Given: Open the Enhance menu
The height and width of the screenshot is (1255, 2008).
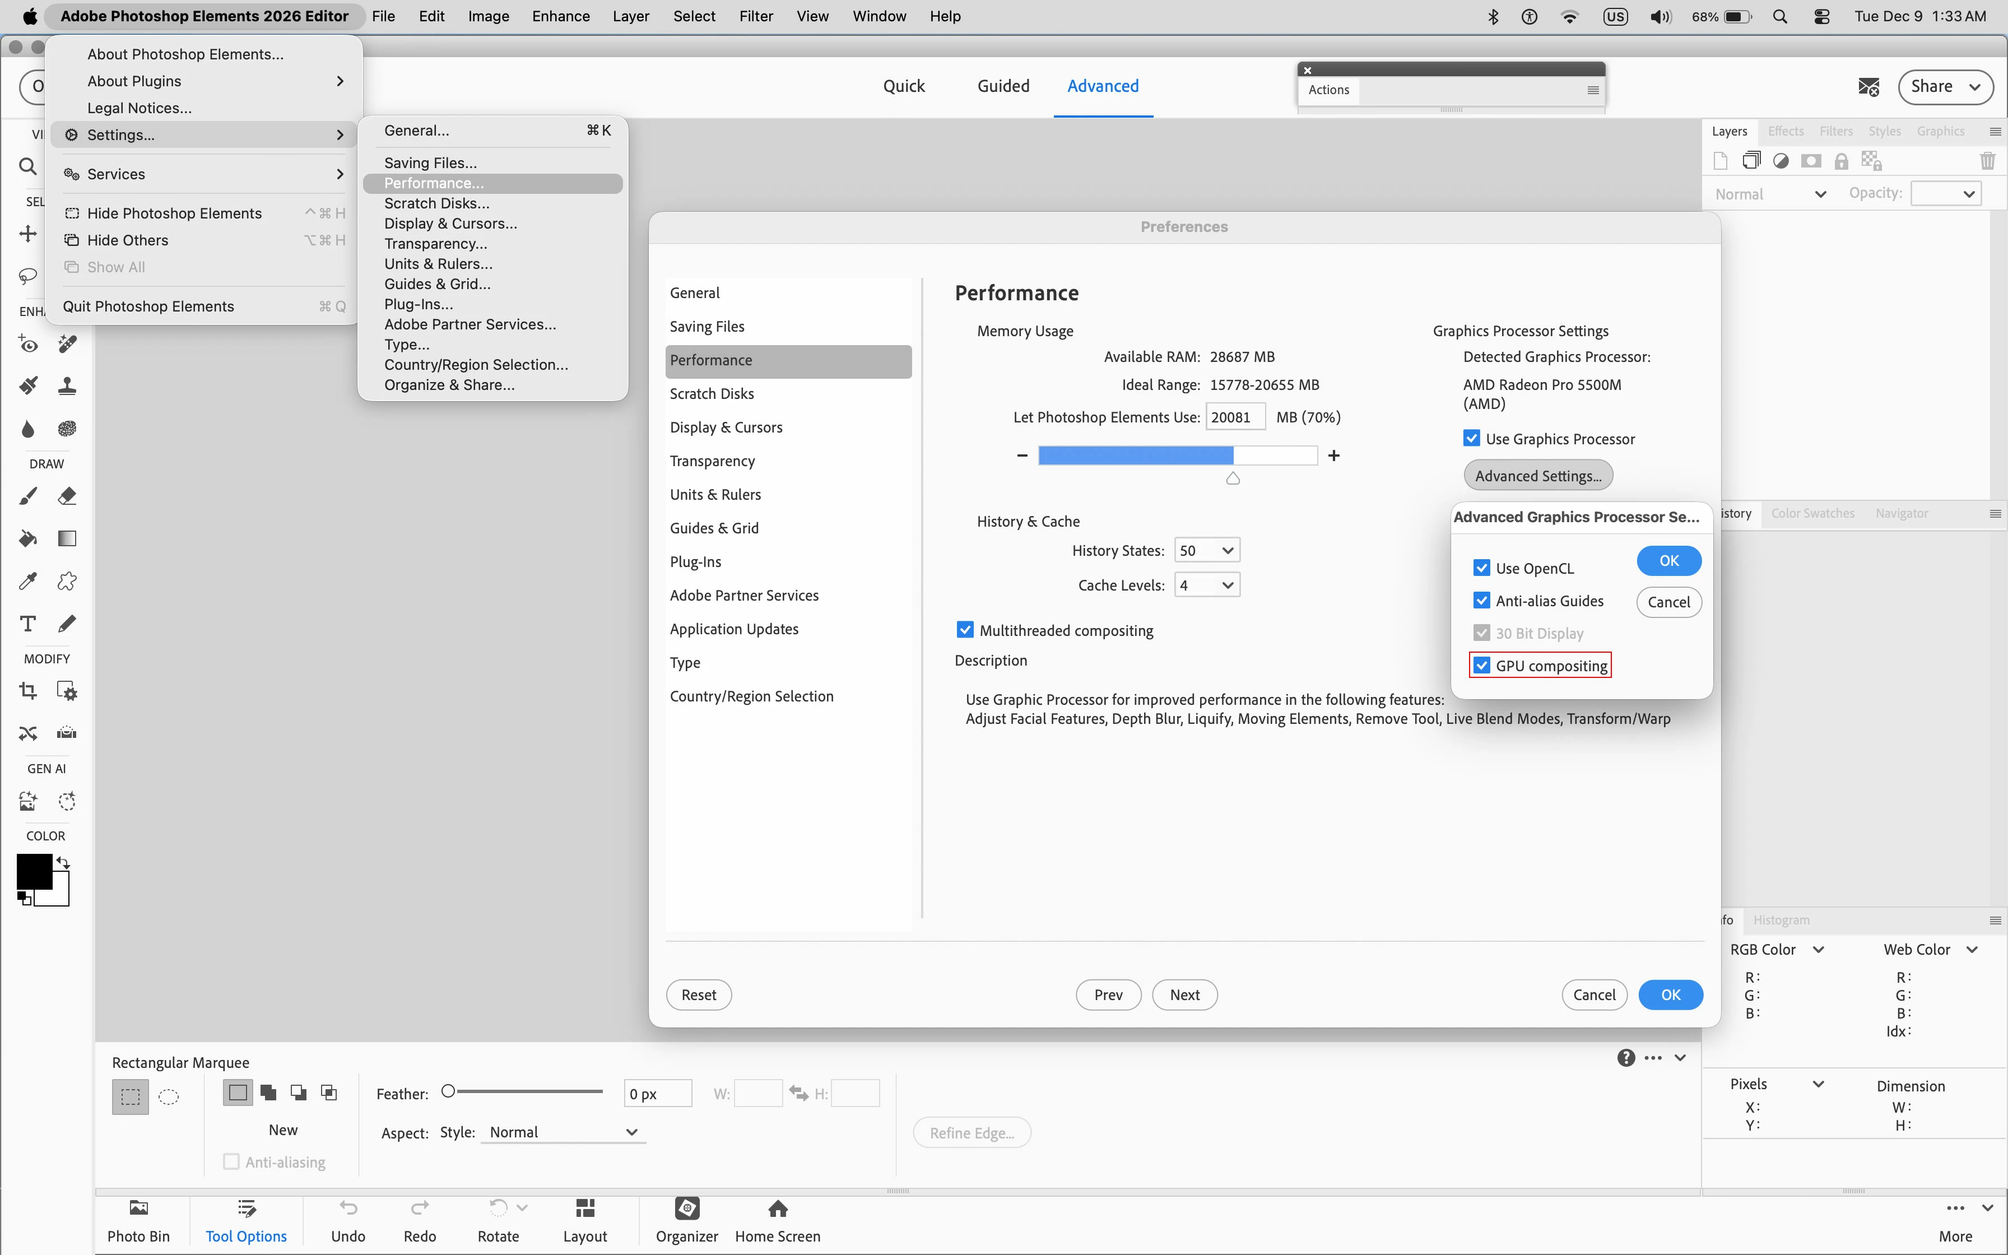Looking at the screenshot, I should (x=561, y=17).
